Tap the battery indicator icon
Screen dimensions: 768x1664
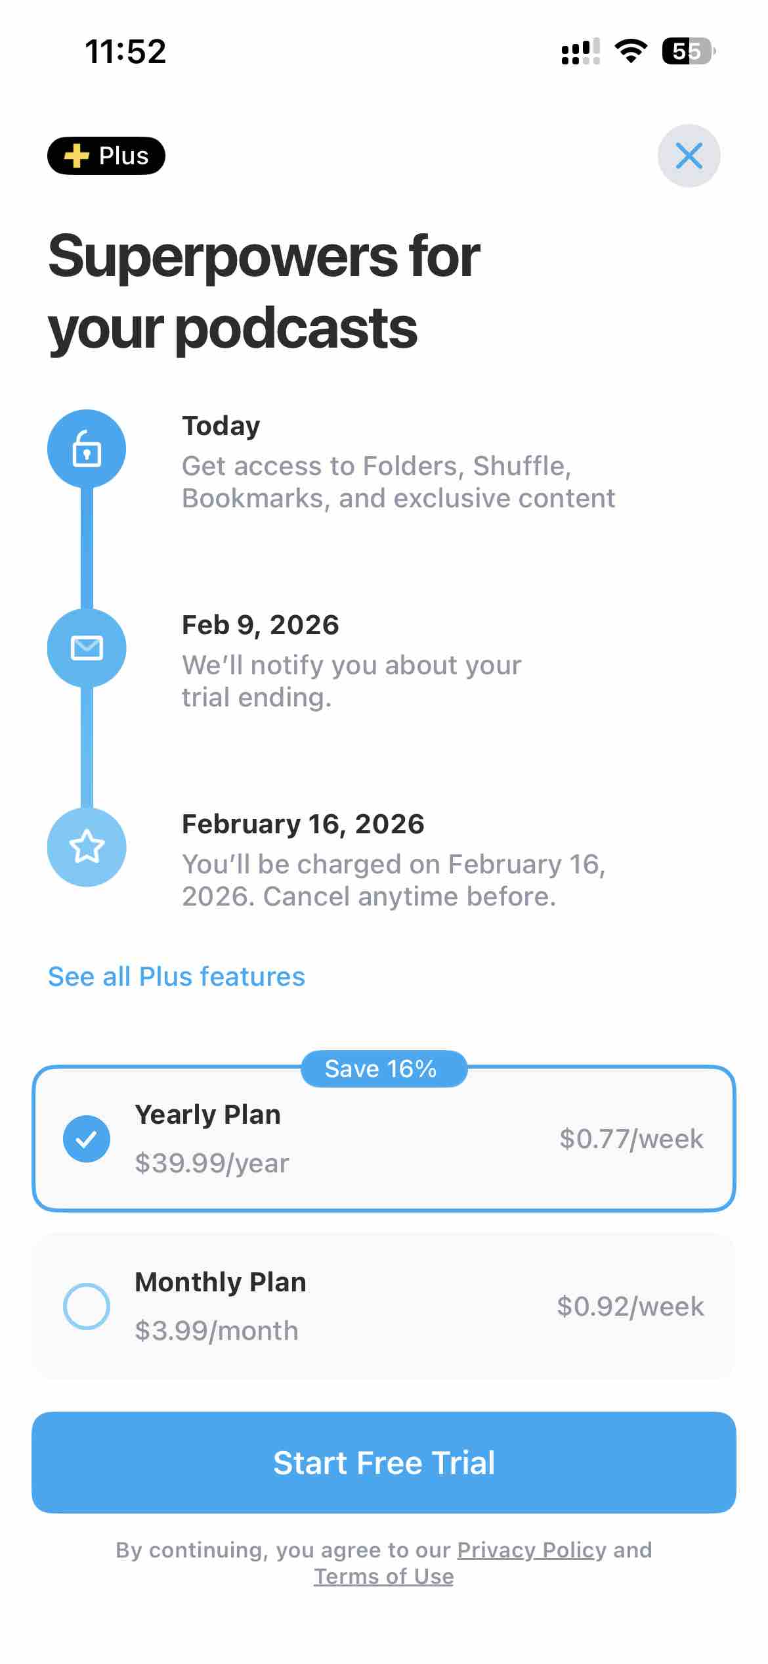click(x=687, y=51)
